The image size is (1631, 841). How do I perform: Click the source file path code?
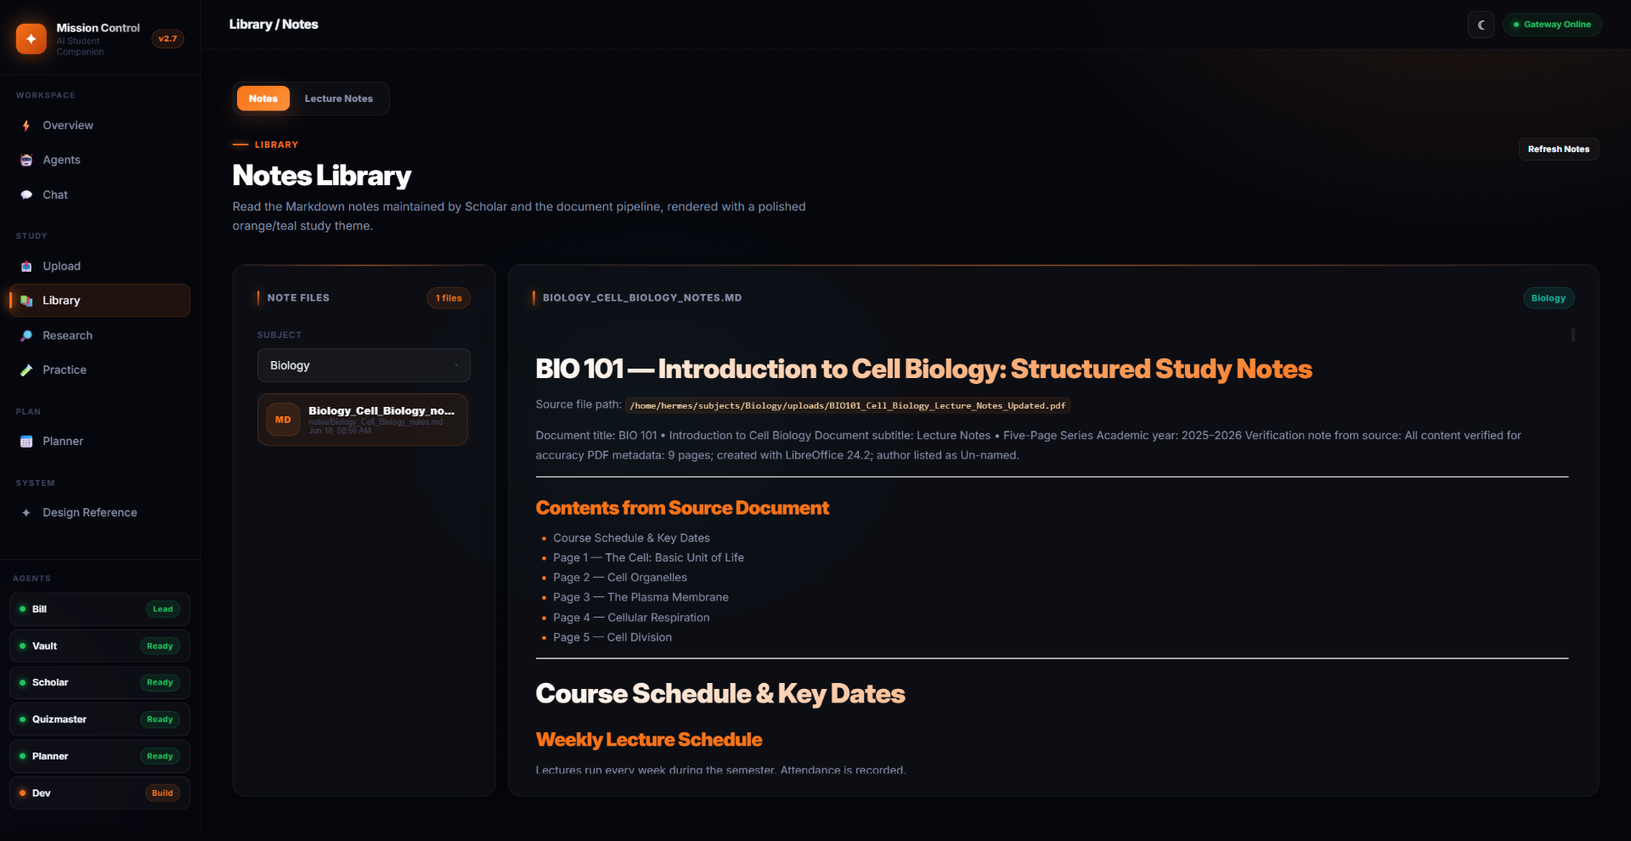click(848, 406)
